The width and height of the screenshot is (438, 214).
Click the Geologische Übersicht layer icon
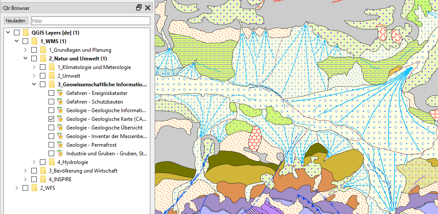(60, 128)
